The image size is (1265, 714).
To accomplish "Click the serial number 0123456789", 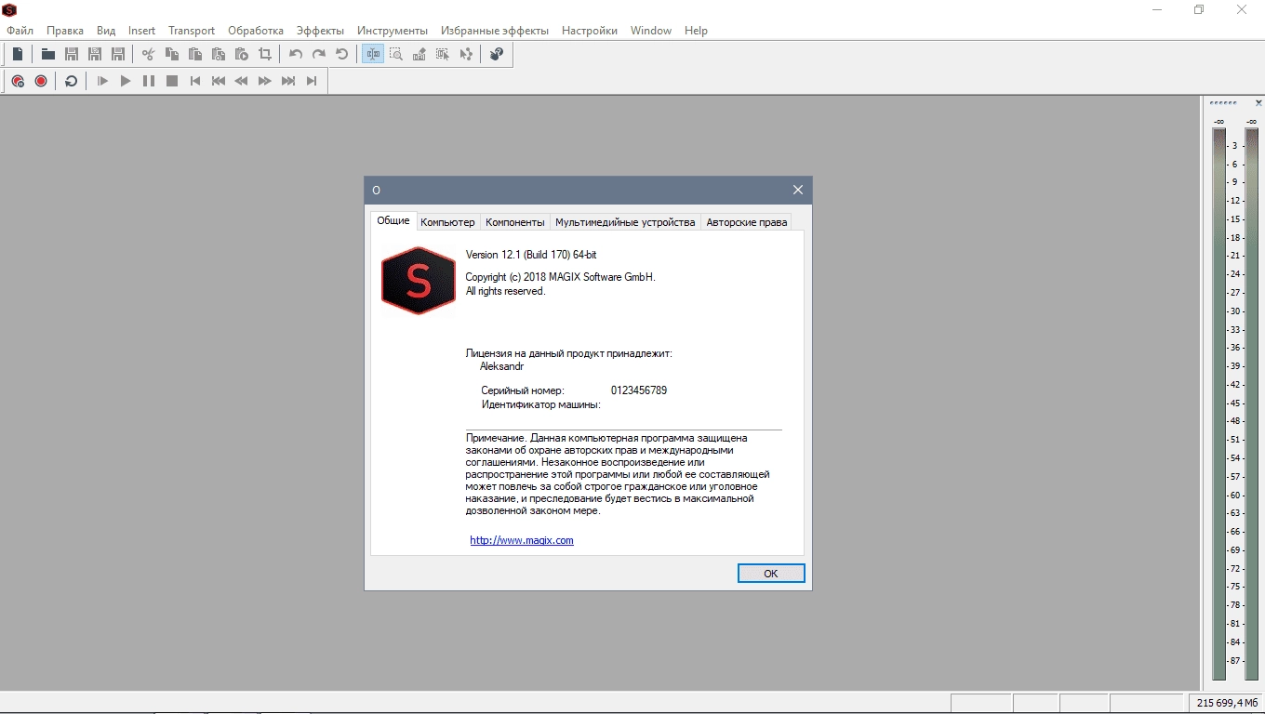I will 639,390.
